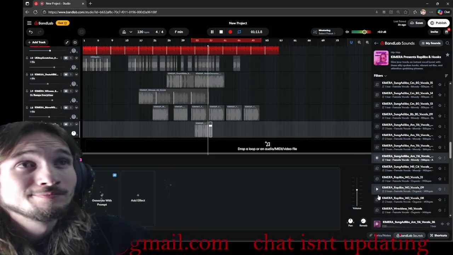Image resolution: width=453 pixels, height=255 pixels.
Task: Zoom out the timeline
Action: tap(359, 42)
